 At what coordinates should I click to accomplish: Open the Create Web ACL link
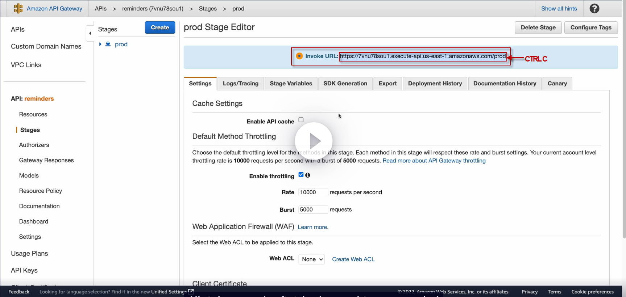pyautogui.click(x=353, y=259)
